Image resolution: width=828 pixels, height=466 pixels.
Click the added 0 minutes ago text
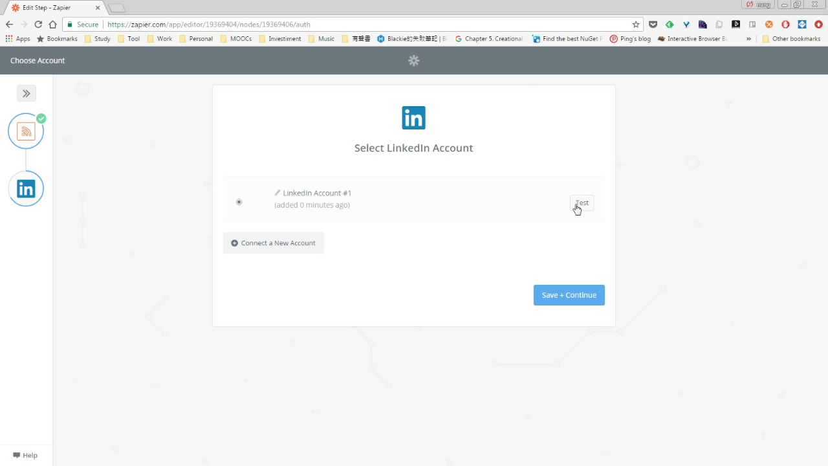point(312,205)
